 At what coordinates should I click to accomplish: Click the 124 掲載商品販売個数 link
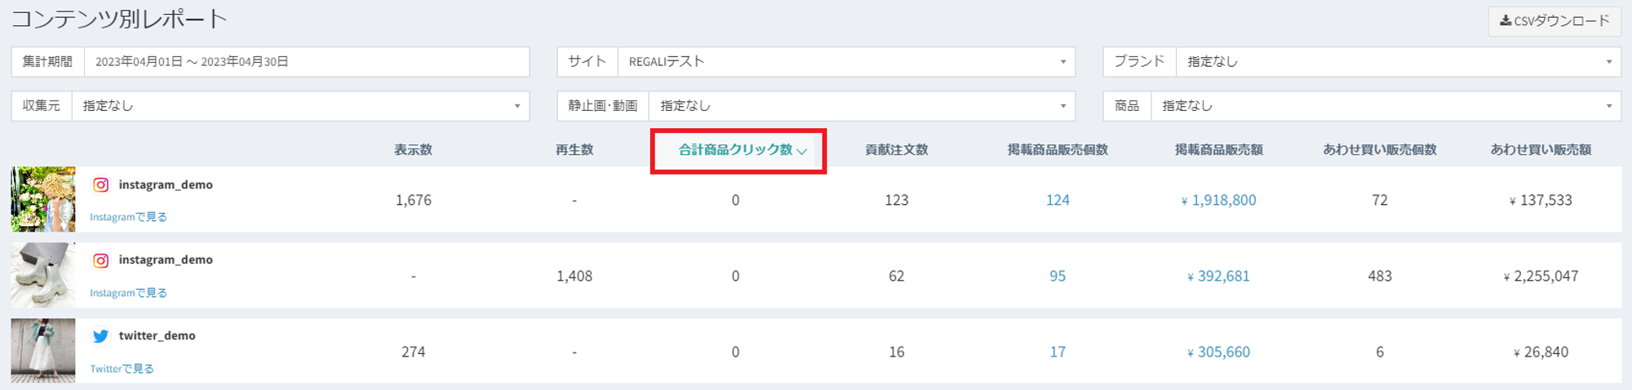1058,201
